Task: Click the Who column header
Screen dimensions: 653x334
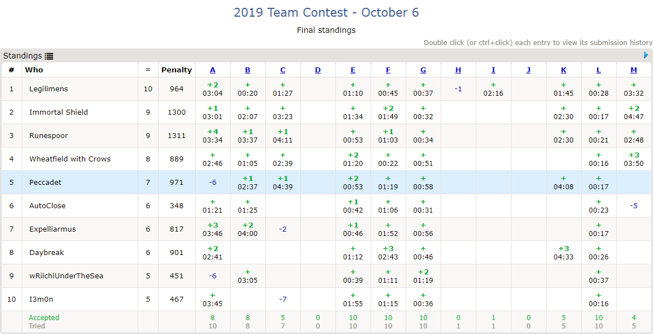Action: [x=34, y=70]
